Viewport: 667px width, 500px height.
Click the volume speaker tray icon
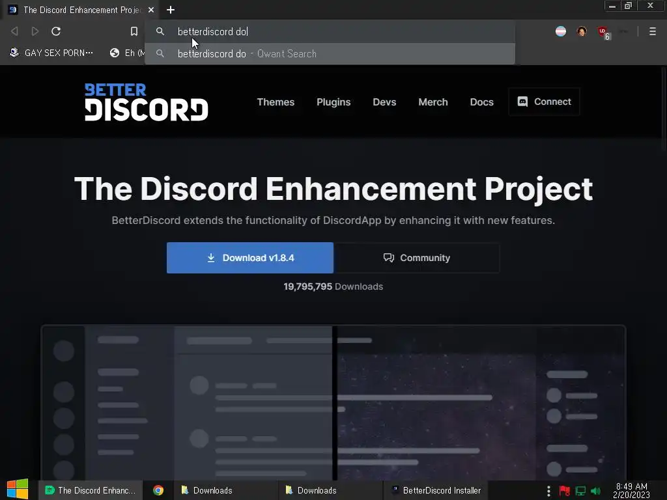(x=595, y=491)
